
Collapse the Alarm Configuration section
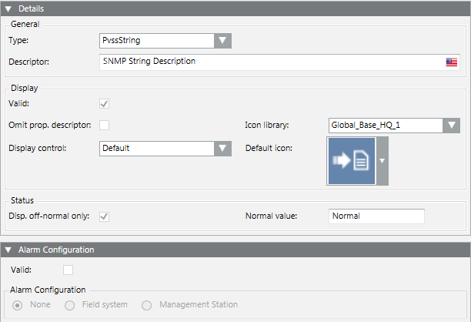8,250
